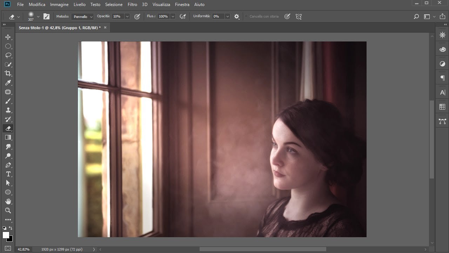Image resolution: width=449 pixels, height=253 pixels.
Task: Select the Crop tool
Action: tap(8, 73)
